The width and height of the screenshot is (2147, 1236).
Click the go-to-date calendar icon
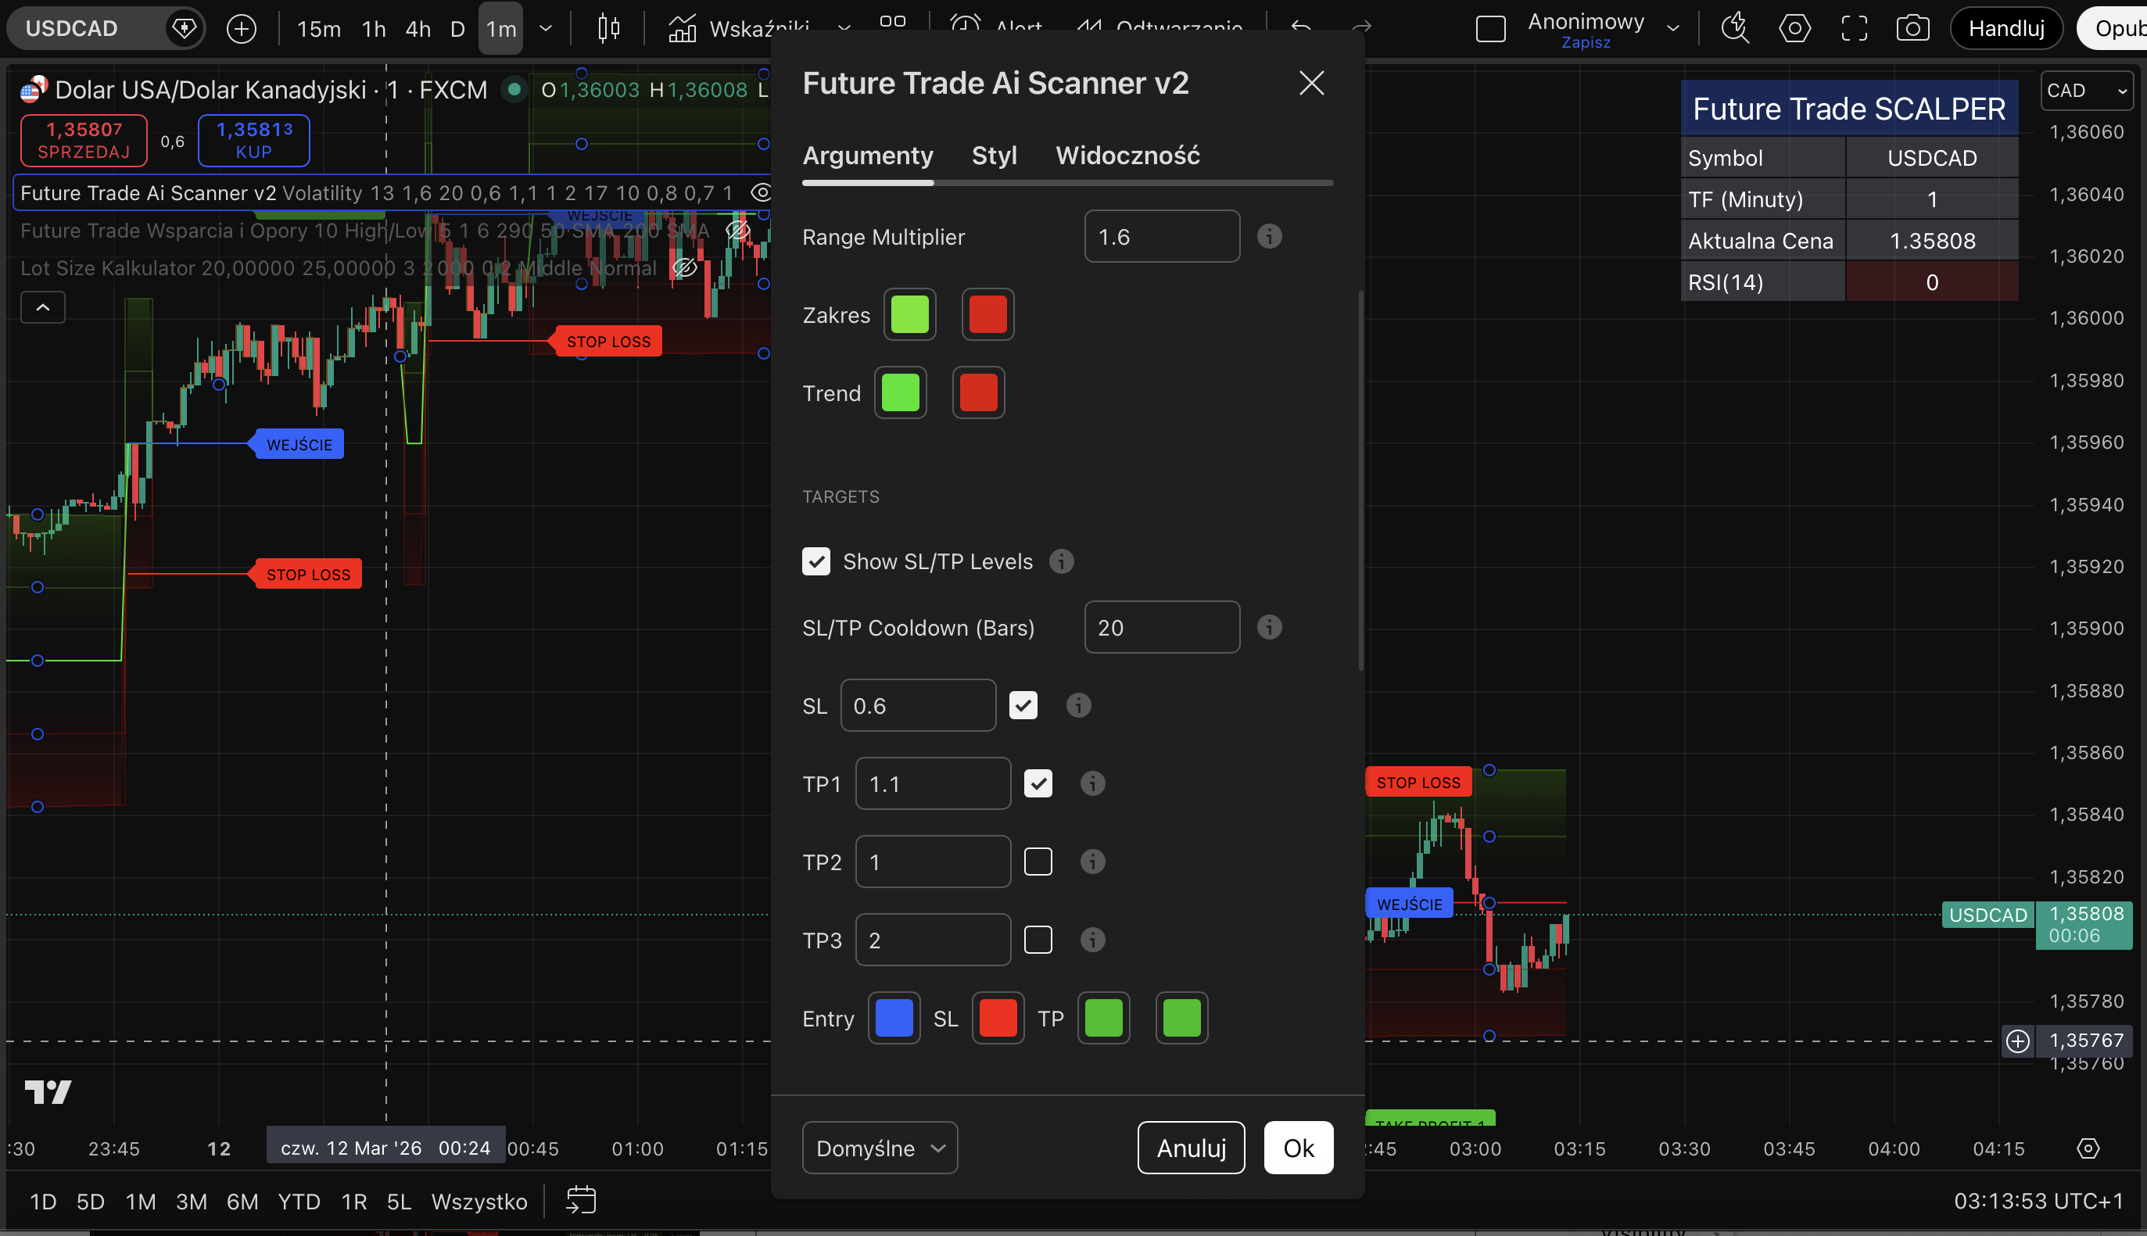point(582,1200)
